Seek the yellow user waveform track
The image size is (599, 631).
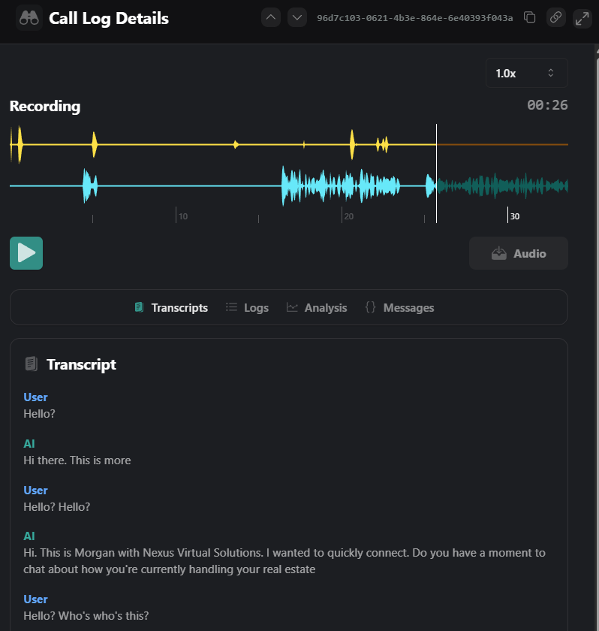[x=289, y=144]
